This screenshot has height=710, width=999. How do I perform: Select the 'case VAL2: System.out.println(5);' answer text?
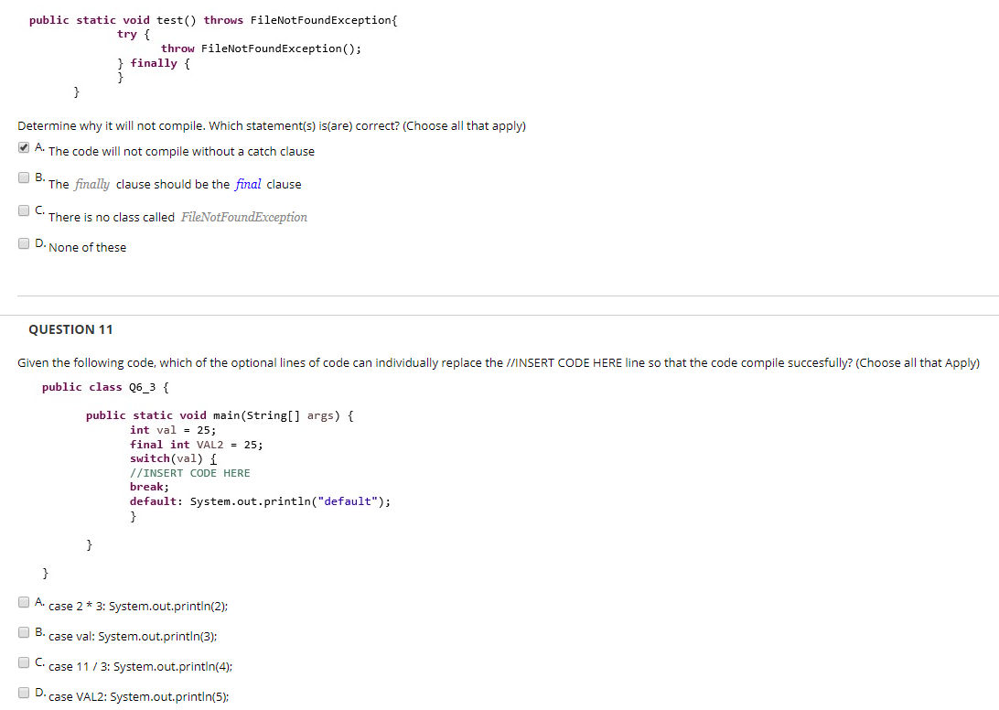pos(137,696)
